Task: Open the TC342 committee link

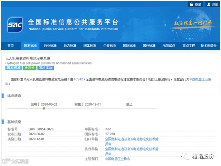Action: (78, 79)
